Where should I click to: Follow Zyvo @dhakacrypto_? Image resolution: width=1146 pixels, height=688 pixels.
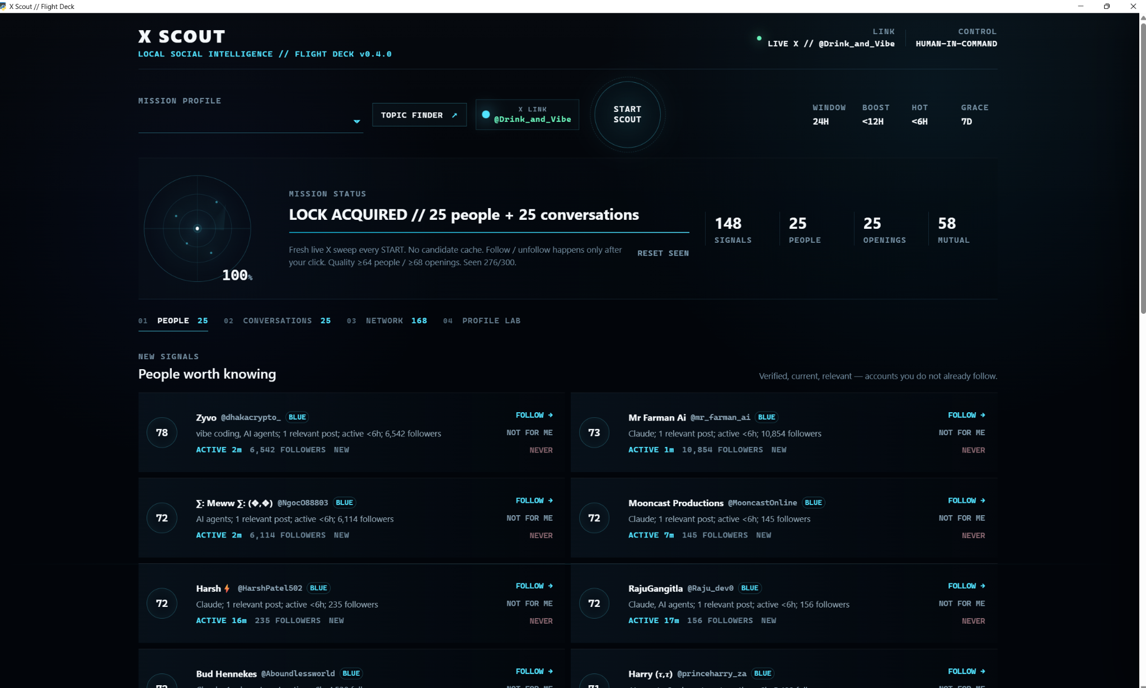534,415
